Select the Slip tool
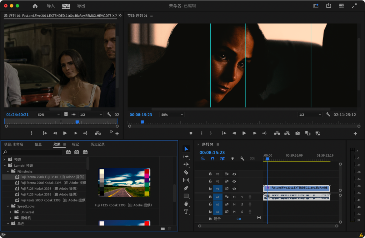The image size is (365, 238). tap(186, 180)
